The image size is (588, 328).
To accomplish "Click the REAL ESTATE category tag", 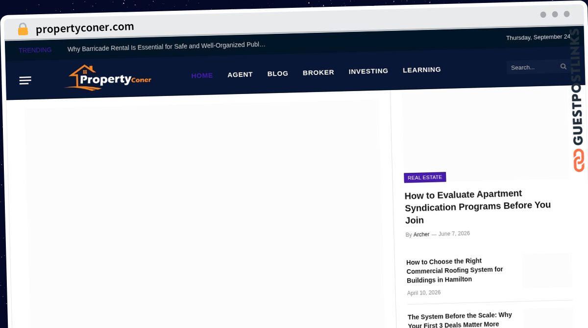I will click(x=425, y=177).
